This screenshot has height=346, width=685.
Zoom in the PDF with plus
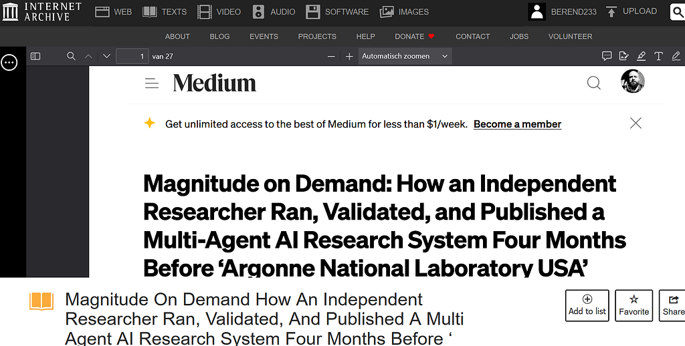coord(349,56)
